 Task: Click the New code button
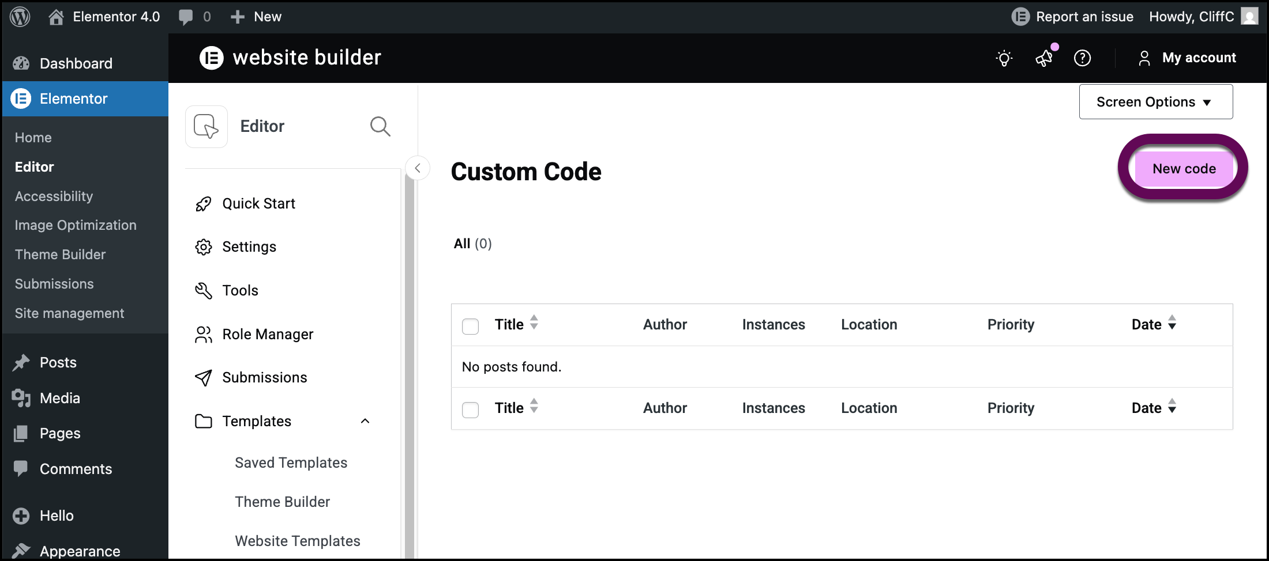(1184, 168)
